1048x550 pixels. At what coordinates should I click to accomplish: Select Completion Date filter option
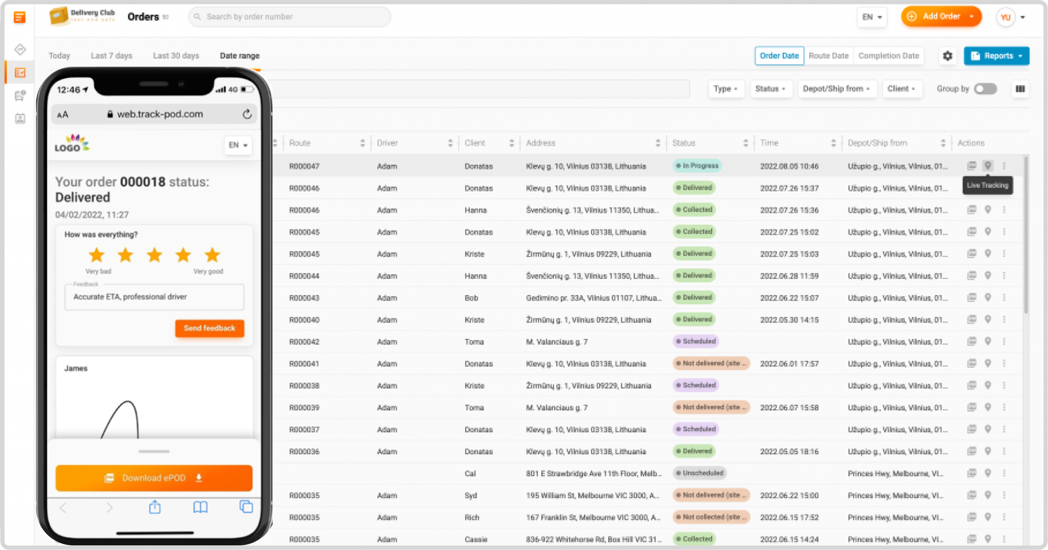pos(888,56)
